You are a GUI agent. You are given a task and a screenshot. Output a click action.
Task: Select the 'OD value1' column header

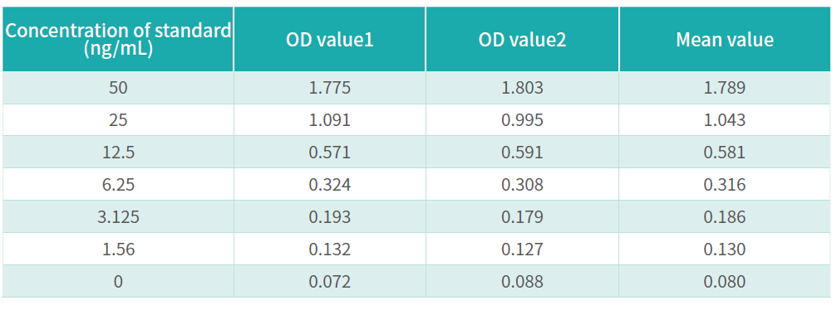click(329, 40)
